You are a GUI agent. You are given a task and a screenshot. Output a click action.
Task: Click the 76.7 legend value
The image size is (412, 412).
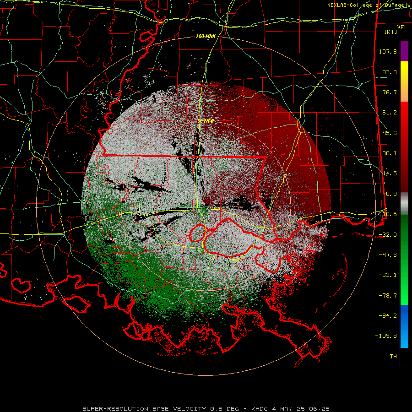pyautogui.click(x=390, y=92)
